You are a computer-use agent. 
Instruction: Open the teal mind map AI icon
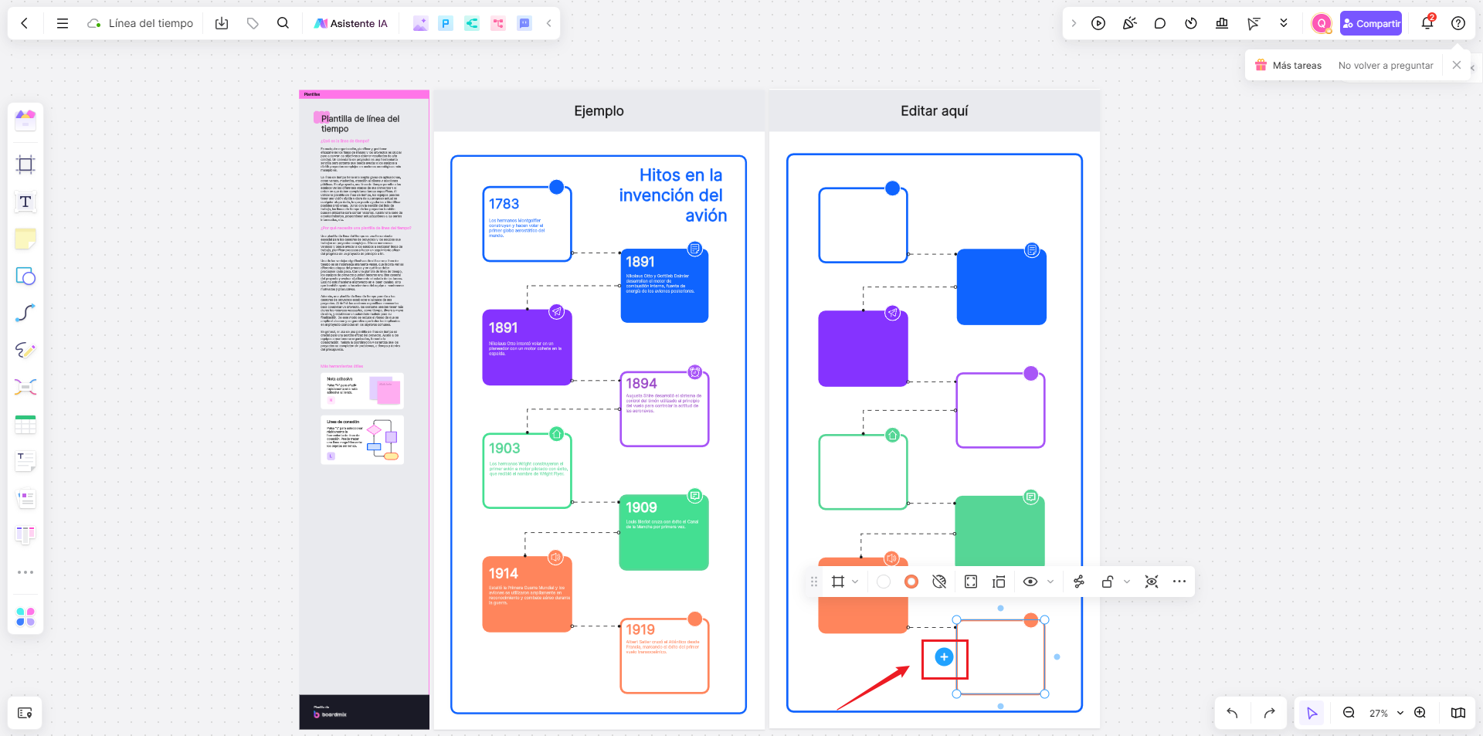pyautogui.click(x=472, y=23)
